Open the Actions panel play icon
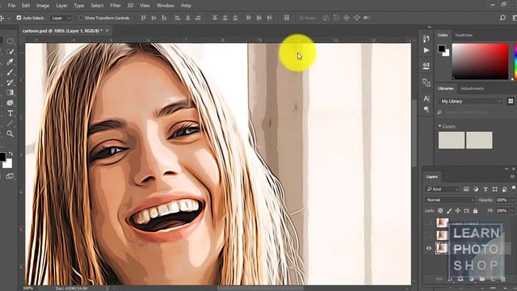Screen dimensions: 517x291 [x=426, y=50]
